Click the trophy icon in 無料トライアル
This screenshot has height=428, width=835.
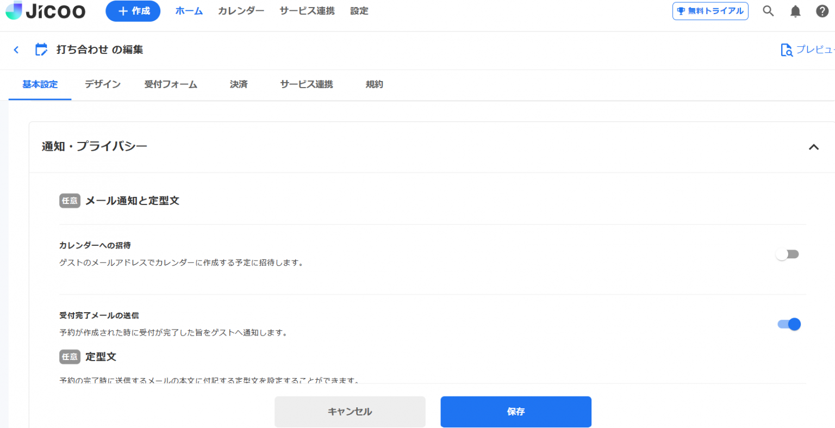(x=680, y=10)
